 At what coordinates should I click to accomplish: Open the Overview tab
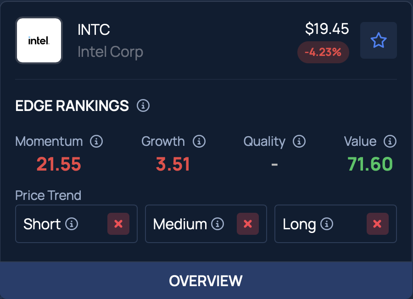(206, 280)
